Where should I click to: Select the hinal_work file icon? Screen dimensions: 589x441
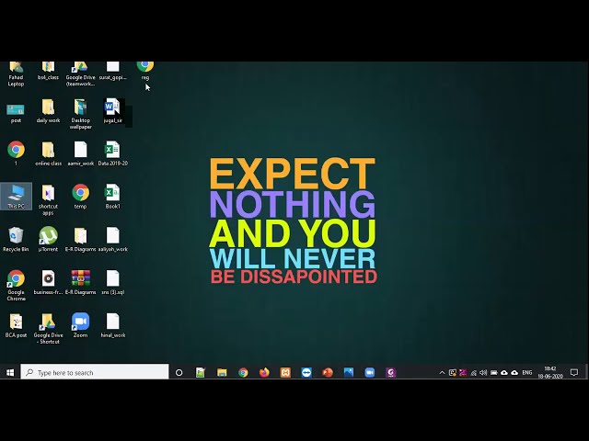pos(112,325)
